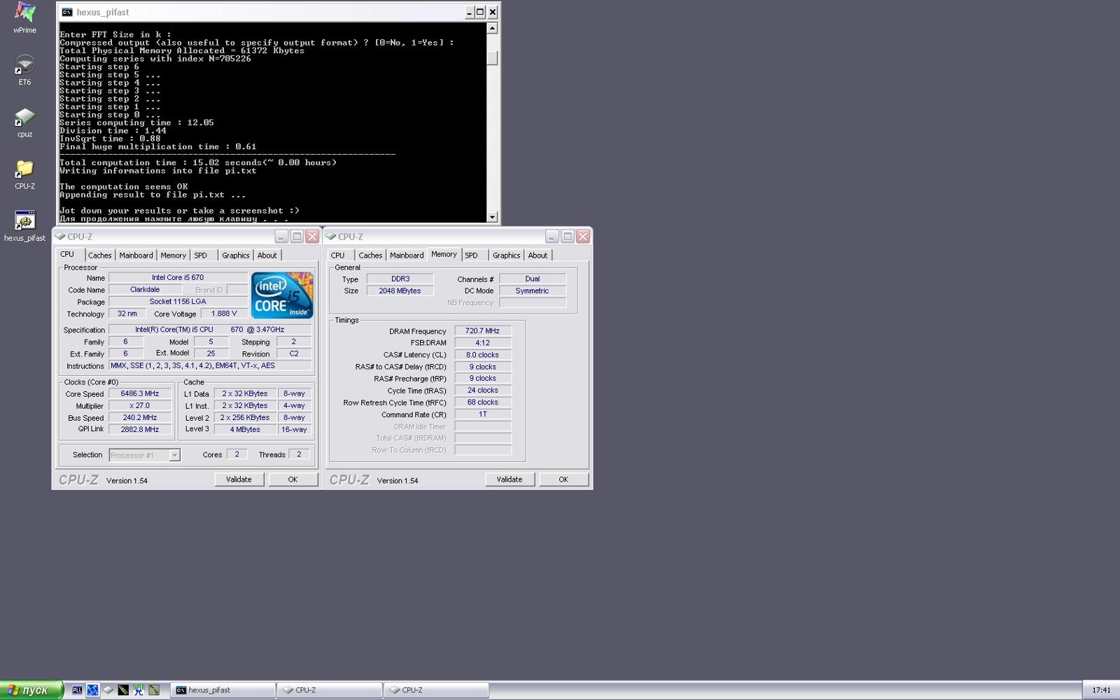
Task: Click the Name field 'Intel Core i5 670'
Action: tap(178, 278)
